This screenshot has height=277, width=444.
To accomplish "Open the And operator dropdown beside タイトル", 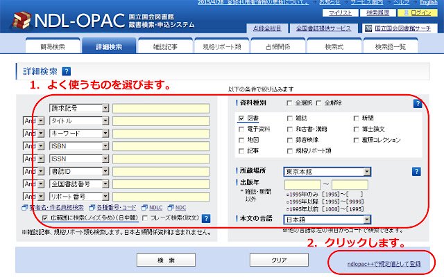I will coord(34,121).
